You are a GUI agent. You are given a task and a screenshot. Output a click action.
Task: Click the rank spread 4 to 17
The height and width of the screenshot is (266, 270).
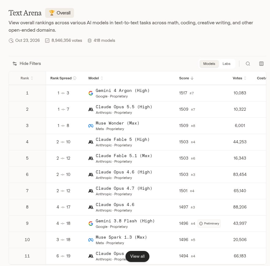[63, 207]
